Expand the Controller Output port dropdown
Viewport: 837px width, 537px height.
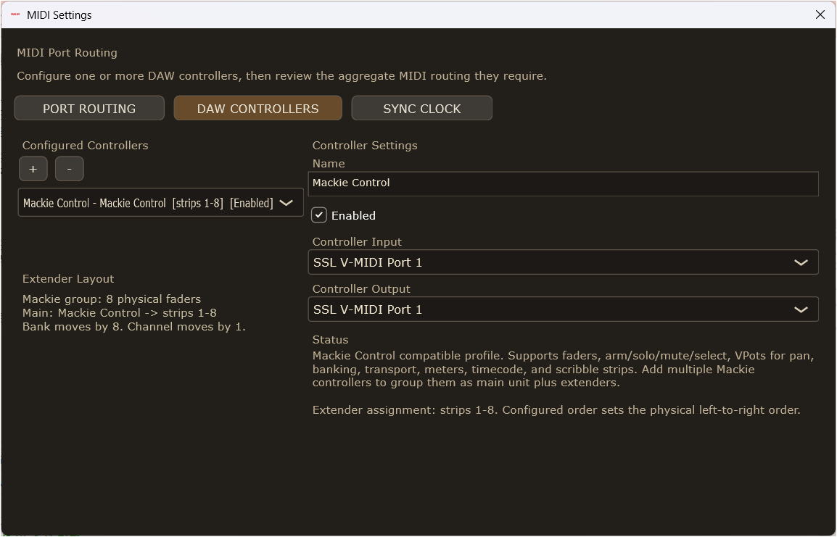point(563,309)
